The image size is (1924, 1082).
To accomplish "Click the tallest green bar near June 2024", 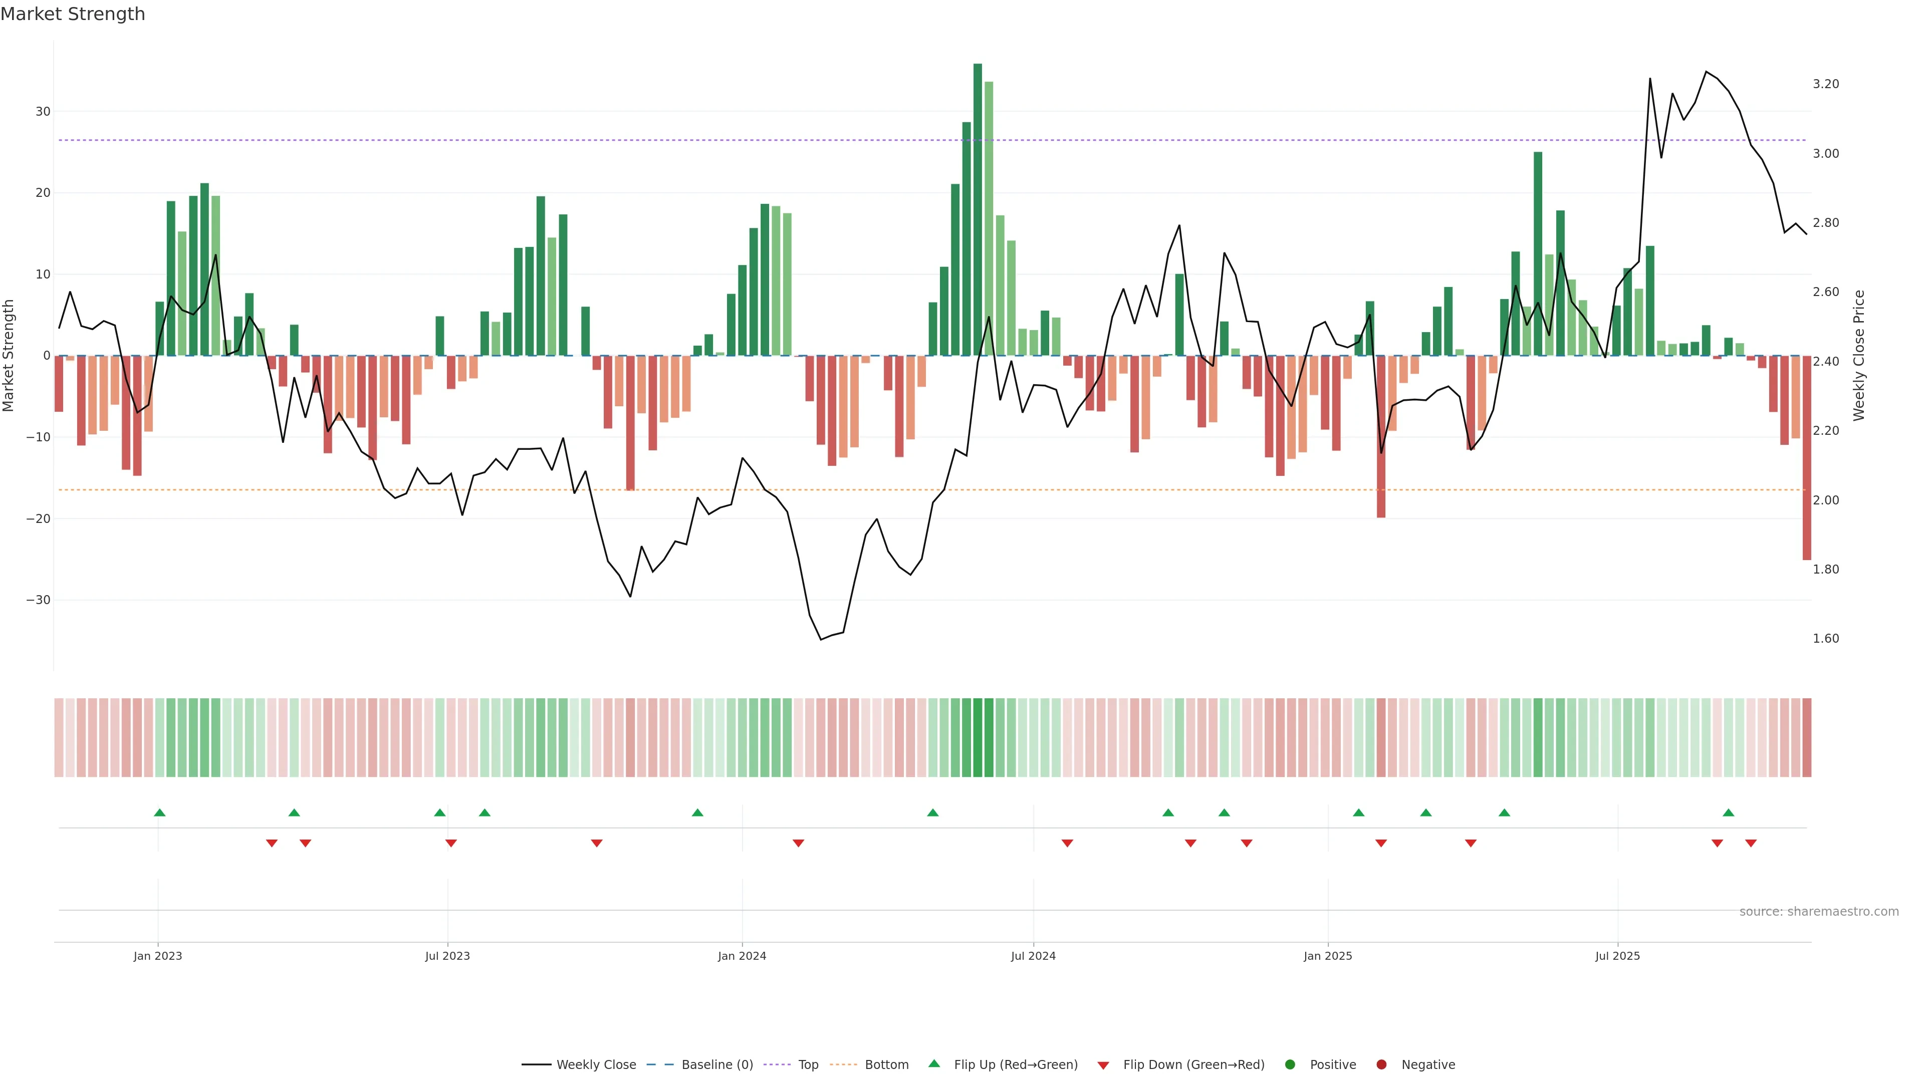I will coord(978,209).
